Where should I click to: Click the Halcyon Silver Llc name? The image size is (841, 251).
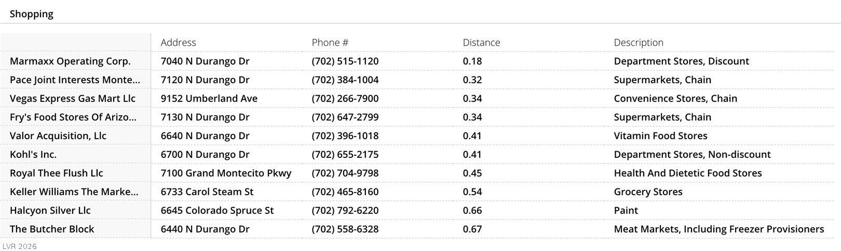(50, 210)
